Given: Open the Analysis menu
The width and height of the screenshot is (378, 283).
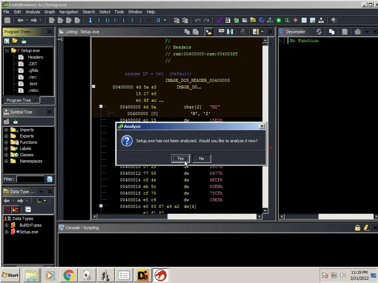Looking at the screenshot, I should (x=33, y=12).
